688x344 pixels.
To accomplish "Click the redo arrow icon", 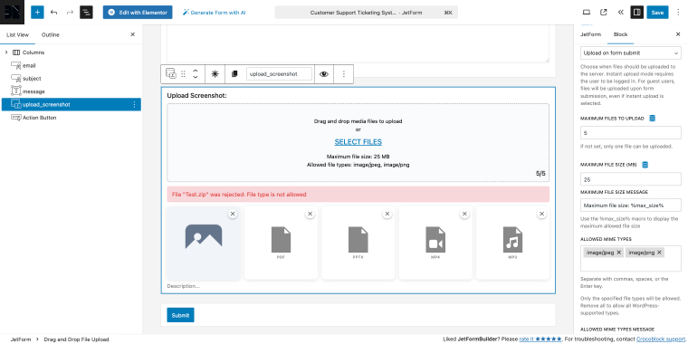I will (70, 13).
